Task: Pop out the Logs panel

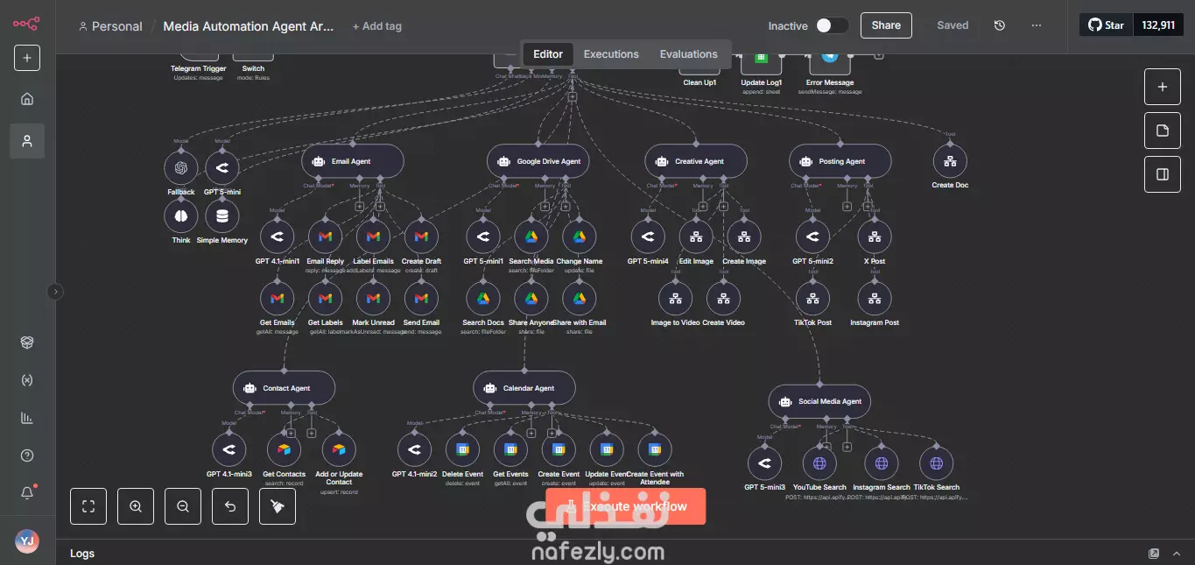Action: (1154, 554)
